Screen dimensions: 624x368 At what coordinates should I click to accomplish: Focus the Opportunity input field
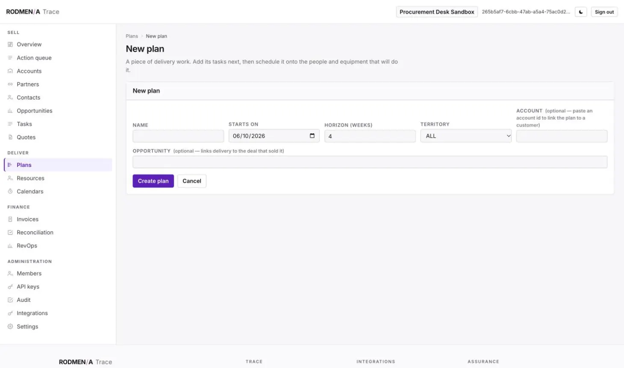click(x=370, y=162)
